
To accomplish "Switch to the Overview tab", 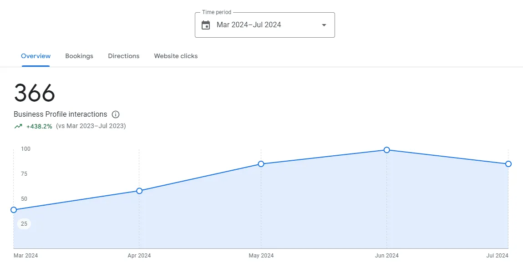I will (x=36, y=56).
